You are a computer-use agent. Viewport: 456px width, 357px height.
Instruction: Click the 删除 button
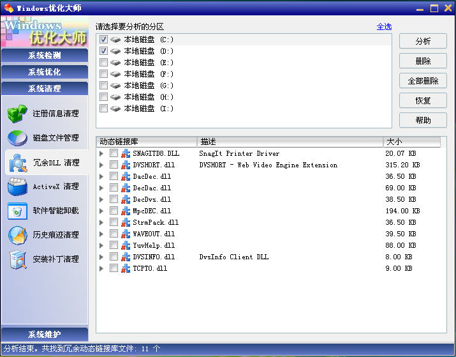[423, 61]
